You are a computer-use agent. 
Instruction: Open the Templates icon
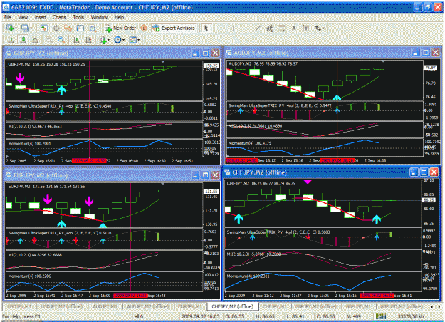(x=132, y=40)
